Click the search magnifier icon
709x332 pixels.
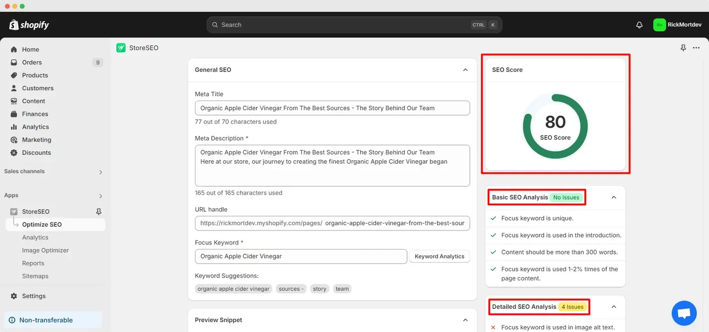(215, 25)
